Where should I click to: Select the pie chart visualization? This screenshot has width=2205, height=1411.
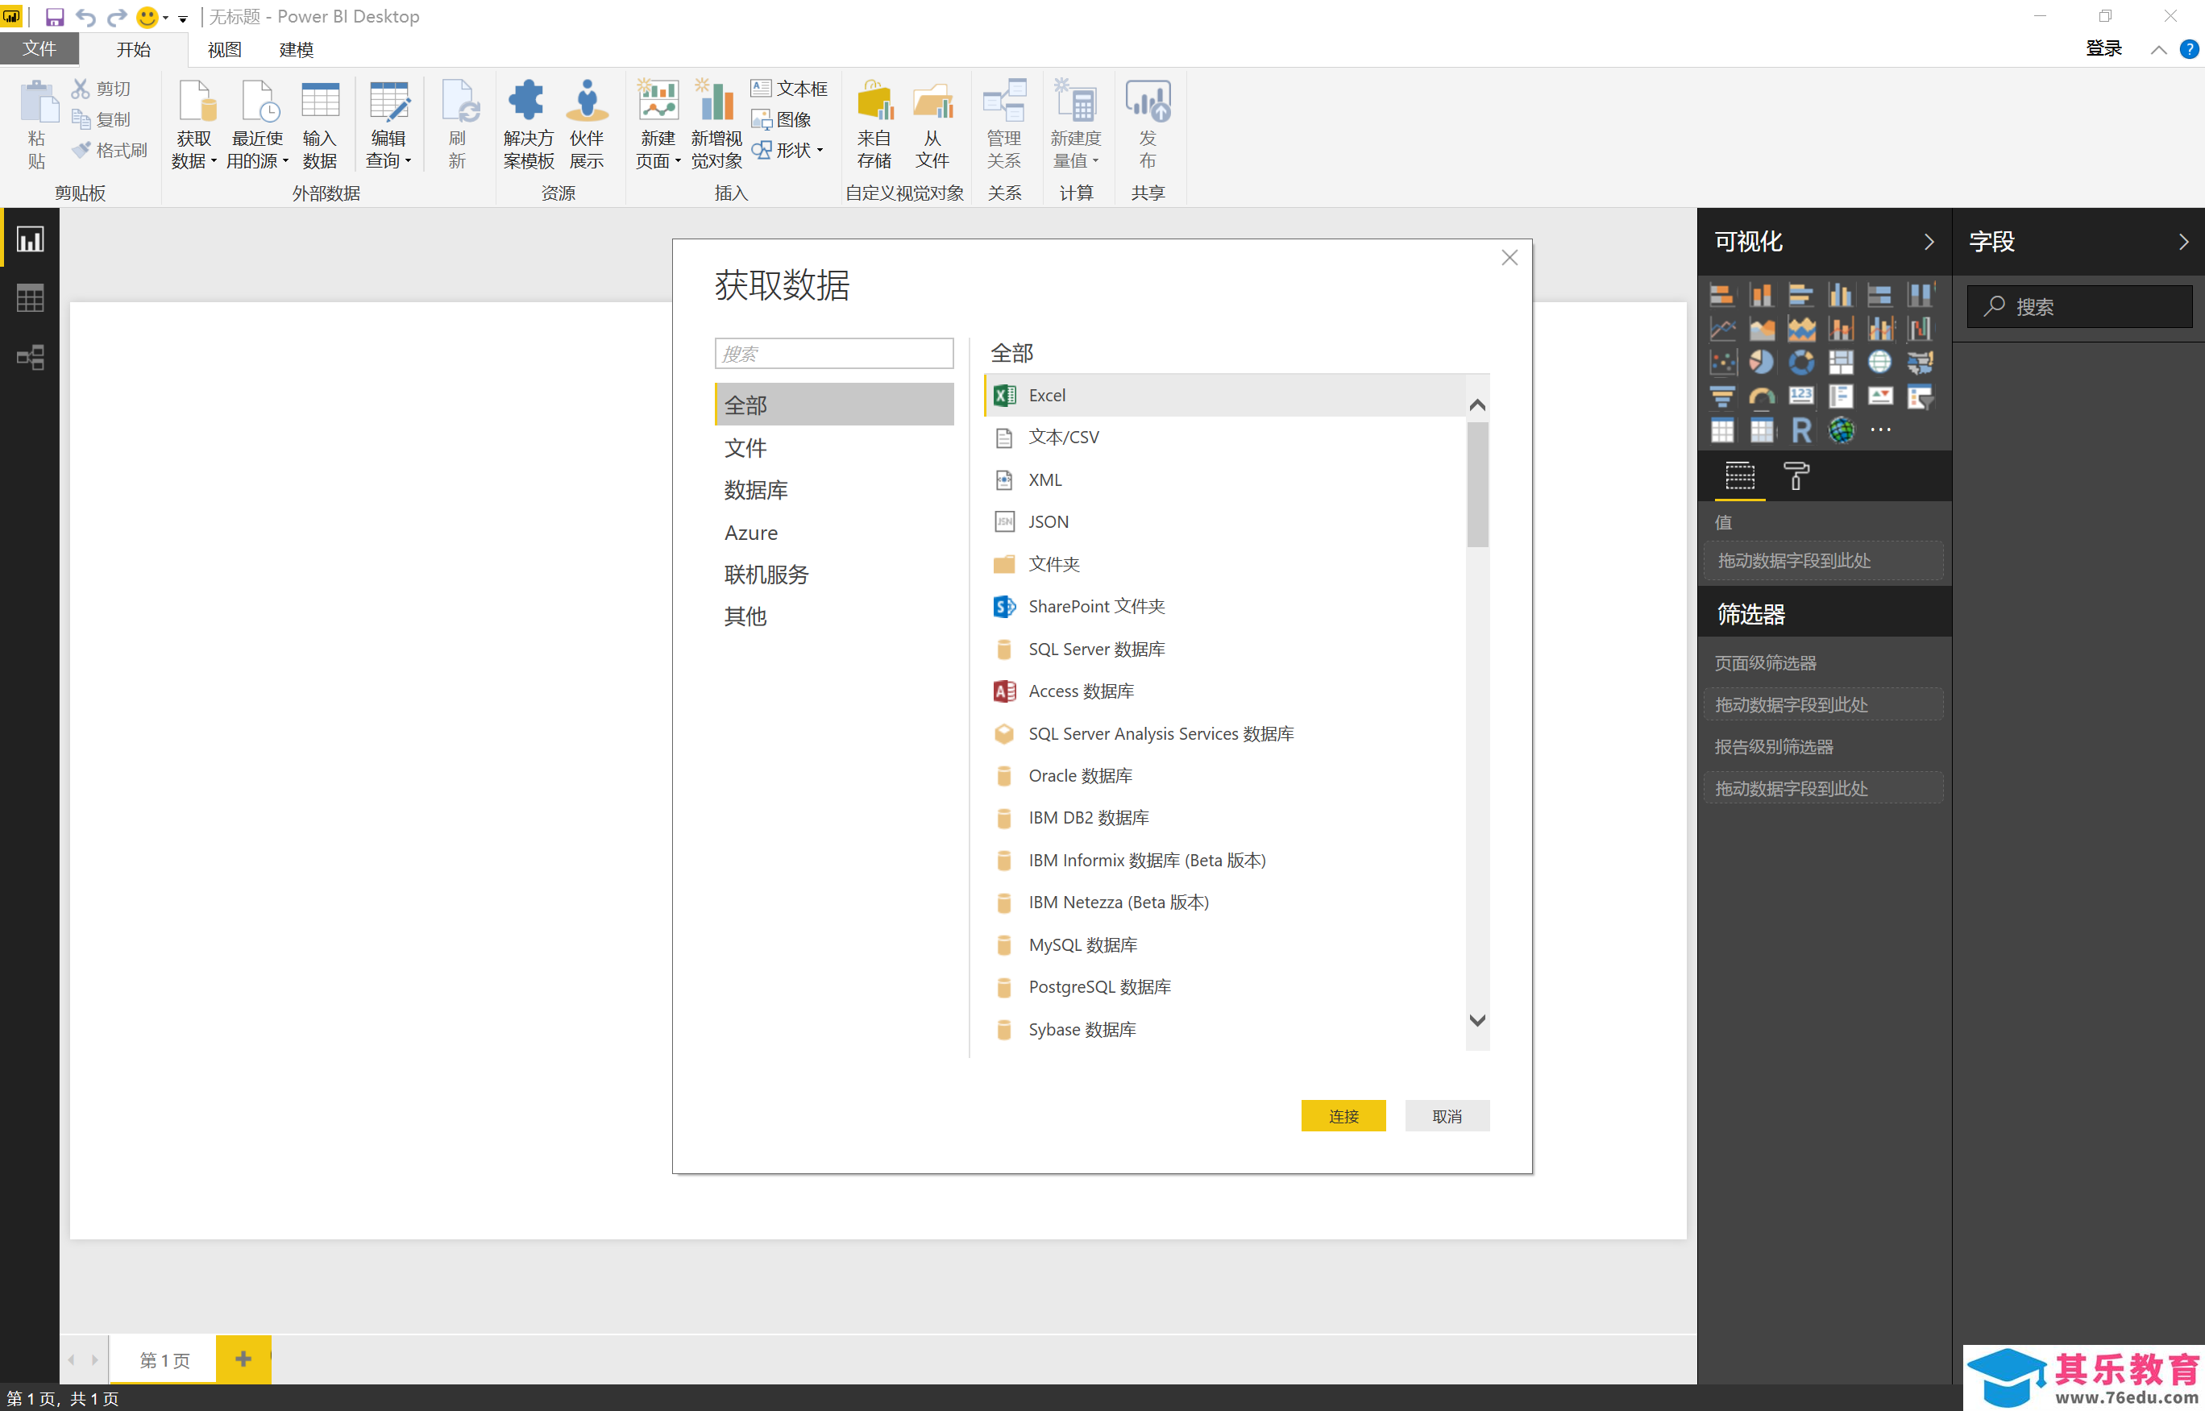coord(1761,363)
